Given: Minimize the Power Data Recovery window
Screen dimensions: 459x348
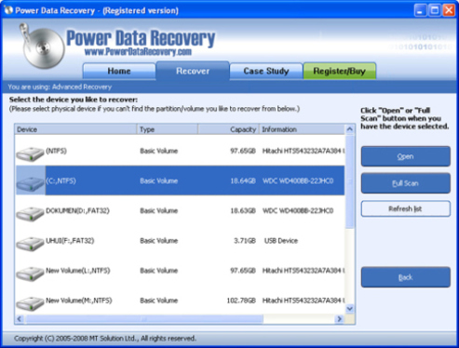Looking at the screenshot, I should 420,10.
